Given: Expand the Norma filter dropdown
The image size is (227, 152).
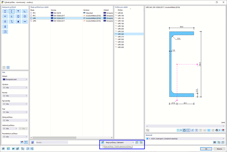Looking at the screenshot, I should (x=15, y=96).
